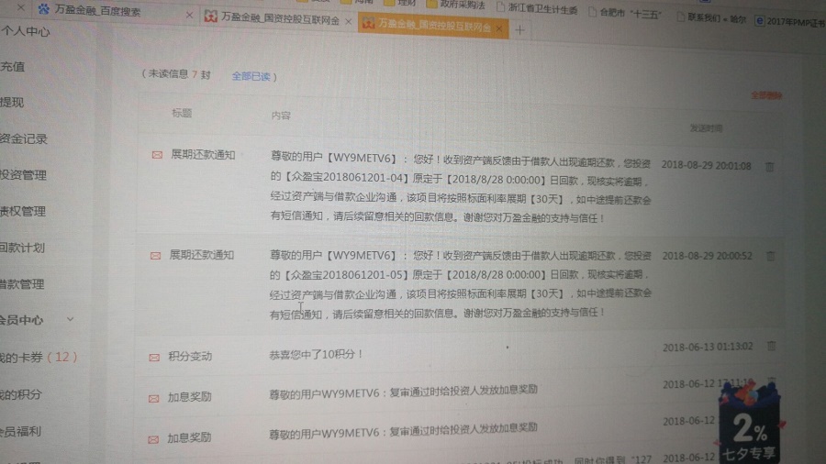The image size is (826, 464).
Task: Open 回款计划 sidebar item
Action: coord(22,248)
